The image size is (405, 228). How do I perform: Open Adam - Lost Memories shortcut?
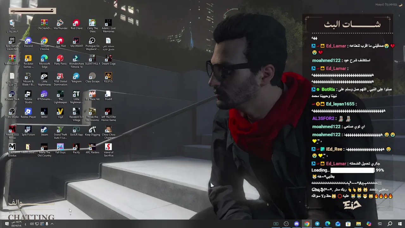pos(108,26)
